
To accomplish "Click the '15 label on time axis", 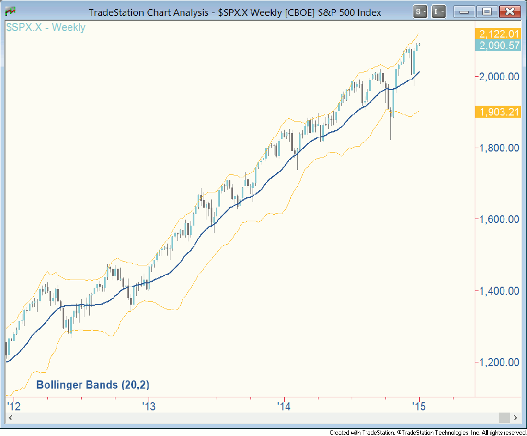I will coord(418,406).
